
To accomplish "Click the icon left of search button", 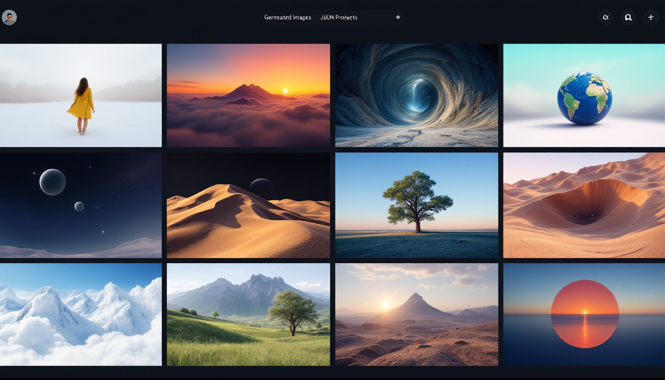I will pyautogui.click(x=605, y=17).
